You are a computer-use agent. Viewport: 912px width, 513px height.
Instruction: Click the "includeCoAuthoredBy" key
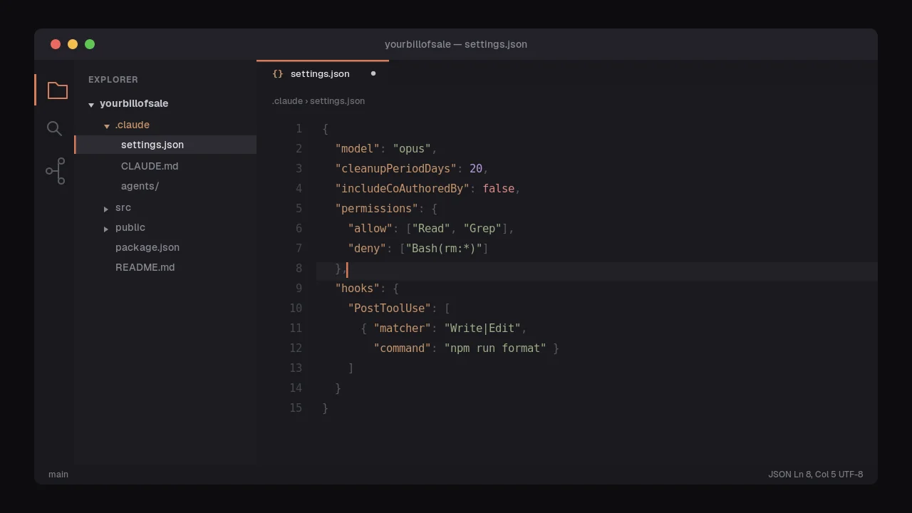coord(403,189)
